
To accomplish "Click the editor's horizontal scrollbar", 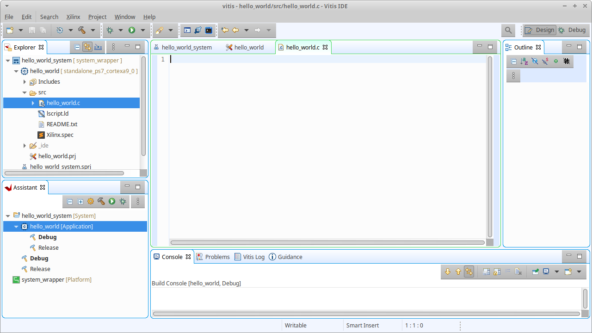I will [327, 242].
